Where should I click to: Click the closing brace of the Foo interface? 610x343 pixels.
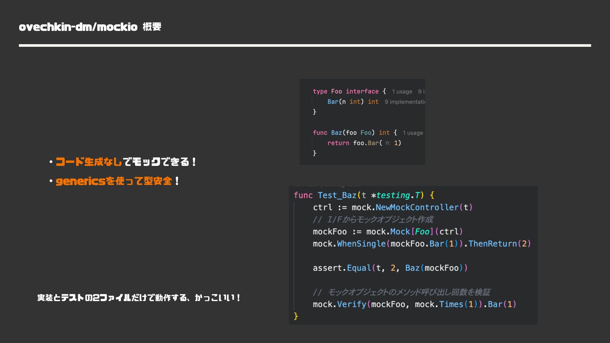pyautogui.click(x=315, y=112)
